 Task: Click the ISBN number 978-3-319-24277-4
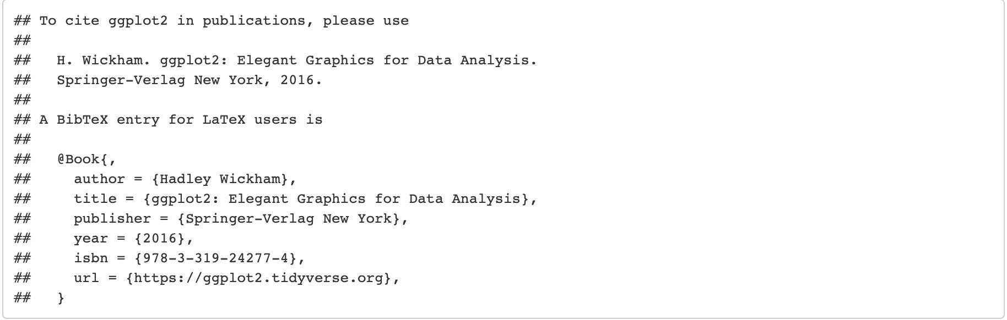point(219,258)
